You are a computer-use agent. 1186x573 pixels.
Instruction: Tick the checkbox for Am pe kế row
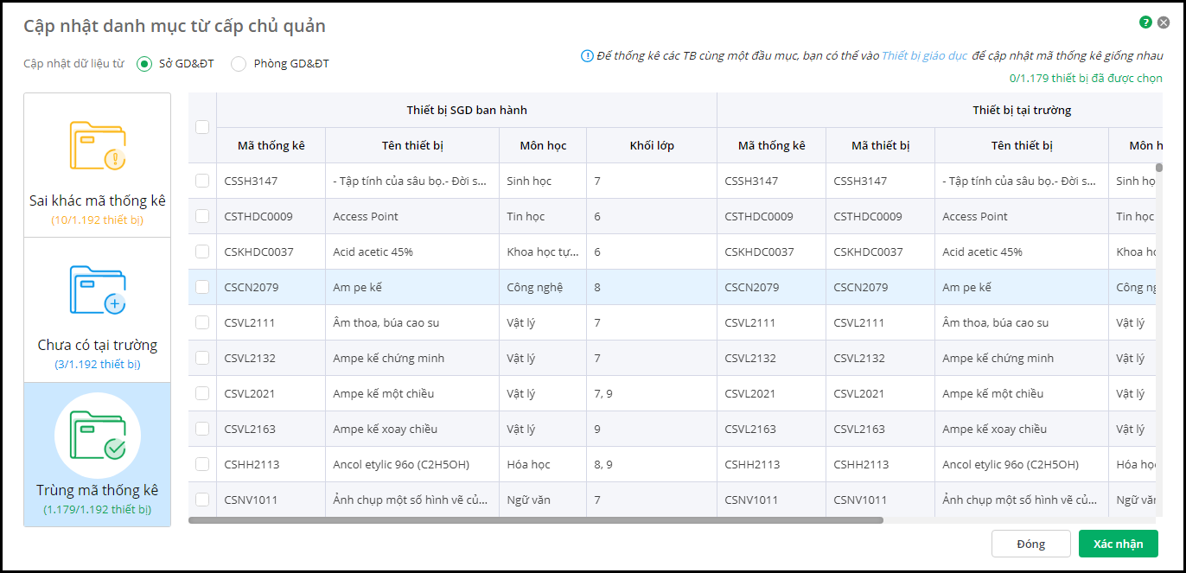click(x=202, y=287)
